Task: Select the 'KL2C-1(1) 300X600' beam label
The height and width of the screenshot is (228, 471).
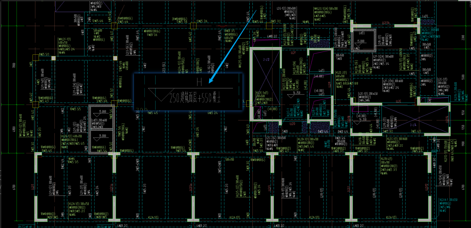Action: 397,139
